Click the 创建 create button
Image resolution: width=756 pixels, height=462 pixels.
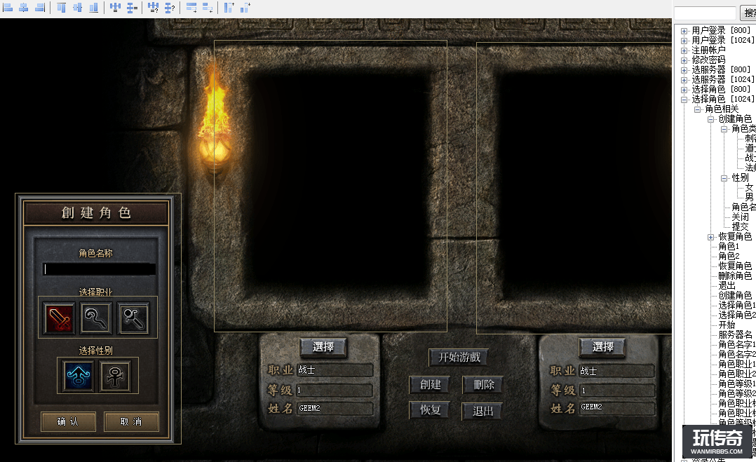coord(430,384)
